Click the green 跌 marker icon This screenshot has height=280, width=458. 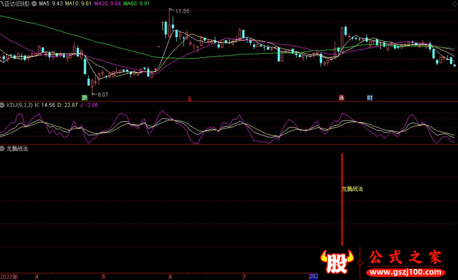click(x=85, y=98)
